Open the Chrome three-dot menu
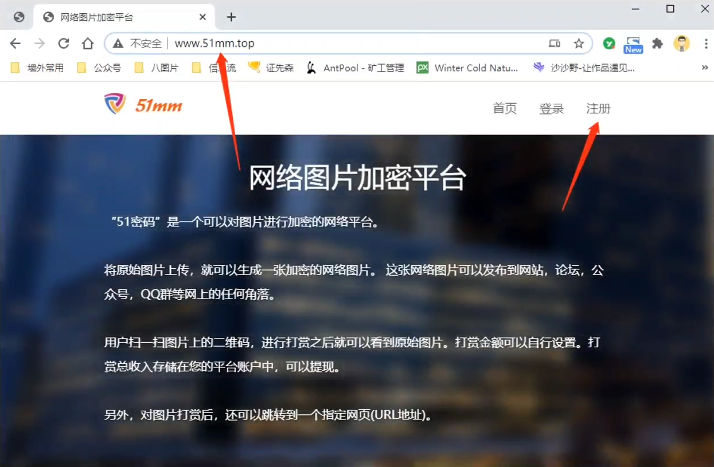This screenshot has height=467, width=714. point(706,44)
